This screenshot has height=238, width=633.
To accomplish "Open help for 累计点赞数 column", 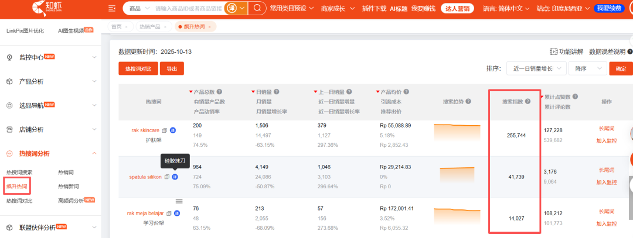I will point(576,96).
